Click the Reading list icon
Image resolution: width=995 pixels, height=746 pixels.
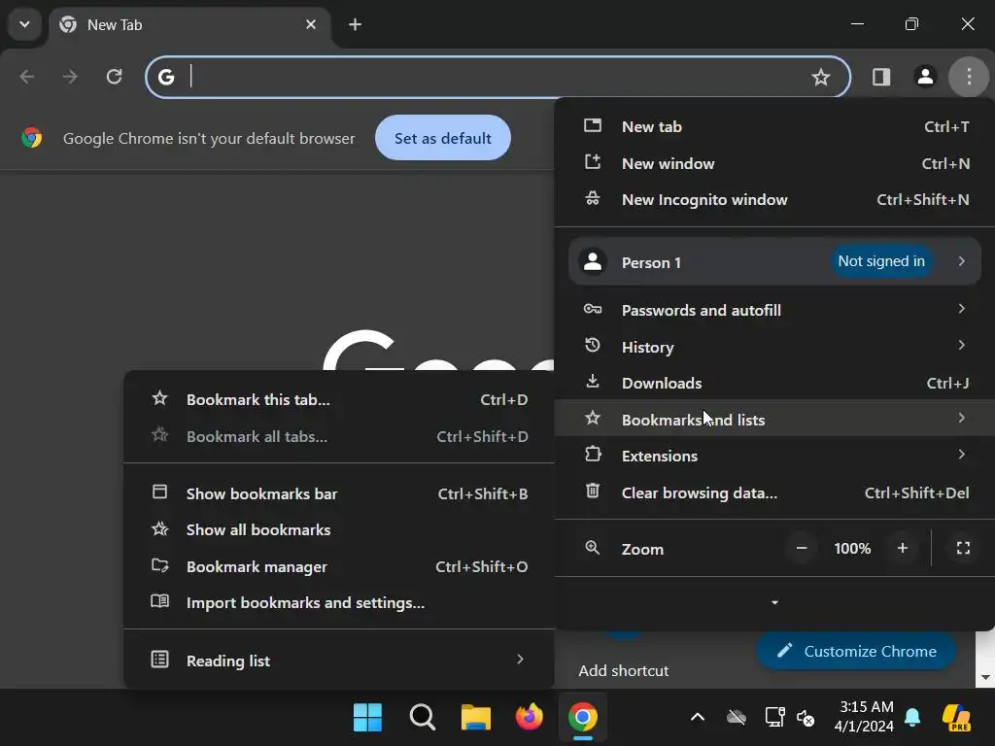[160, 660]
